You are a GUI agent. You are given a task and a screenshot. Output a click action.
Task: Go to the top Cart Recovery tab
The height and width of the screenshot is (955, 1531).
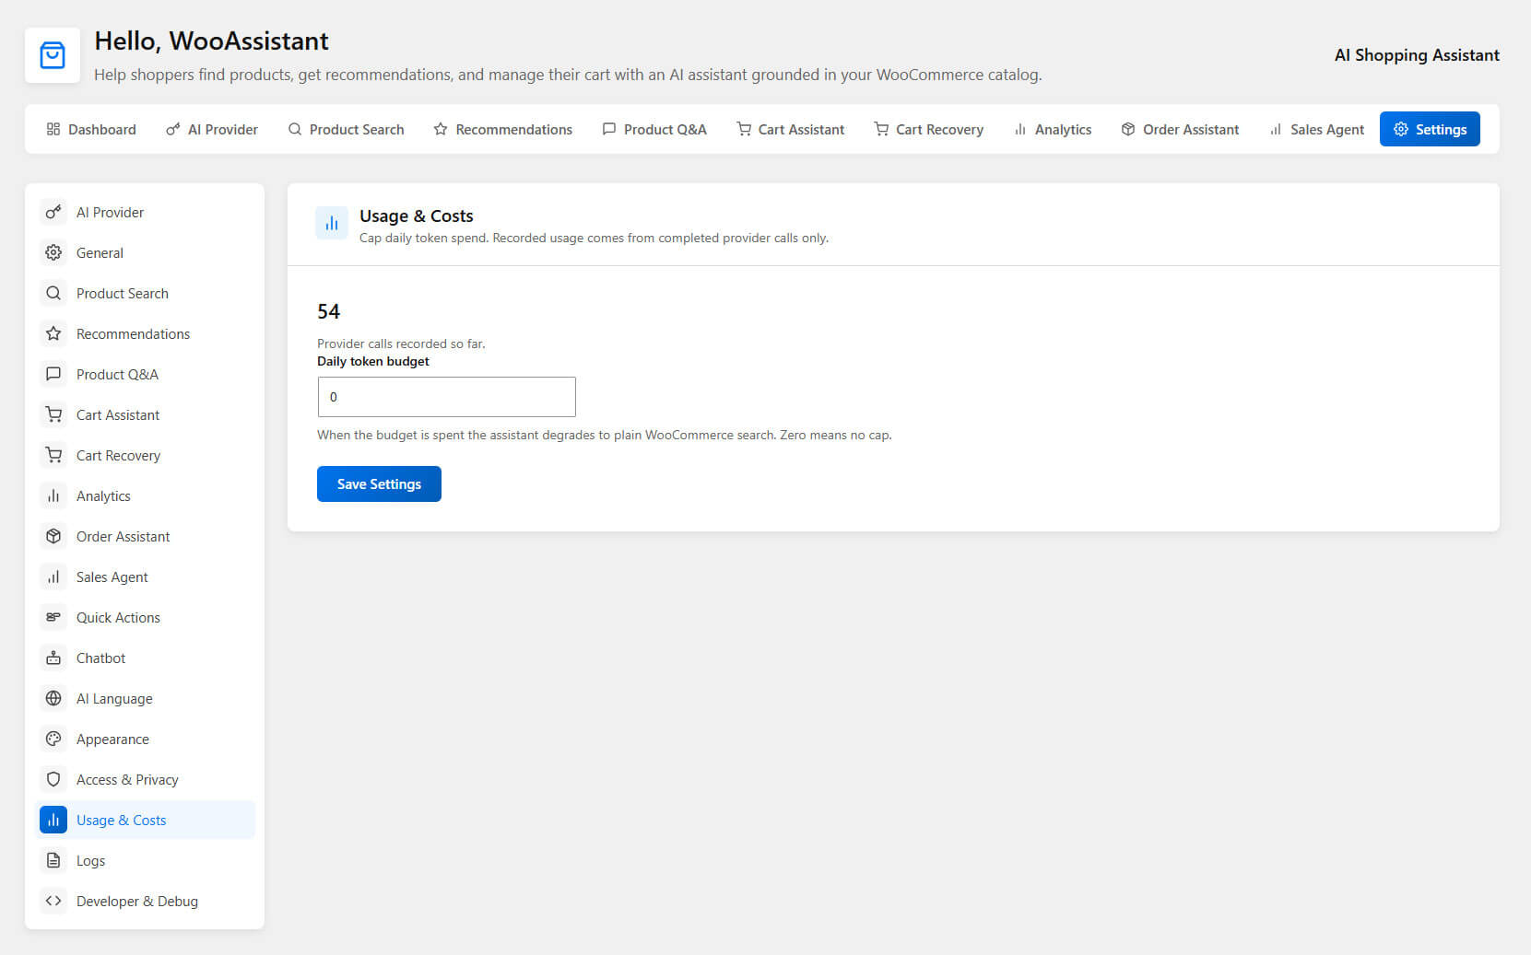click(929, 129)
